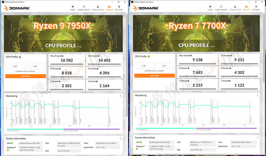
Task: Click info icon beside 8 threads, right window
Action: click(x=188, y=68)
